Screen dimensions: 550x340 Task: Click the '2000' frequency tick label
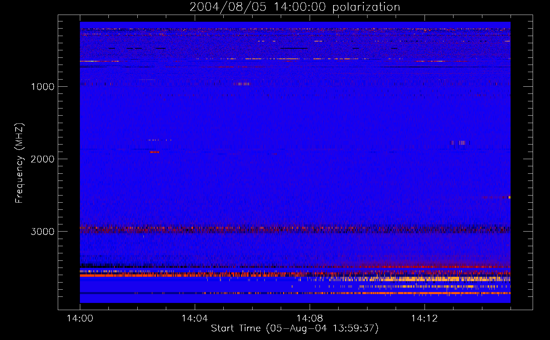pyautogui.click(x=42, y=159)
